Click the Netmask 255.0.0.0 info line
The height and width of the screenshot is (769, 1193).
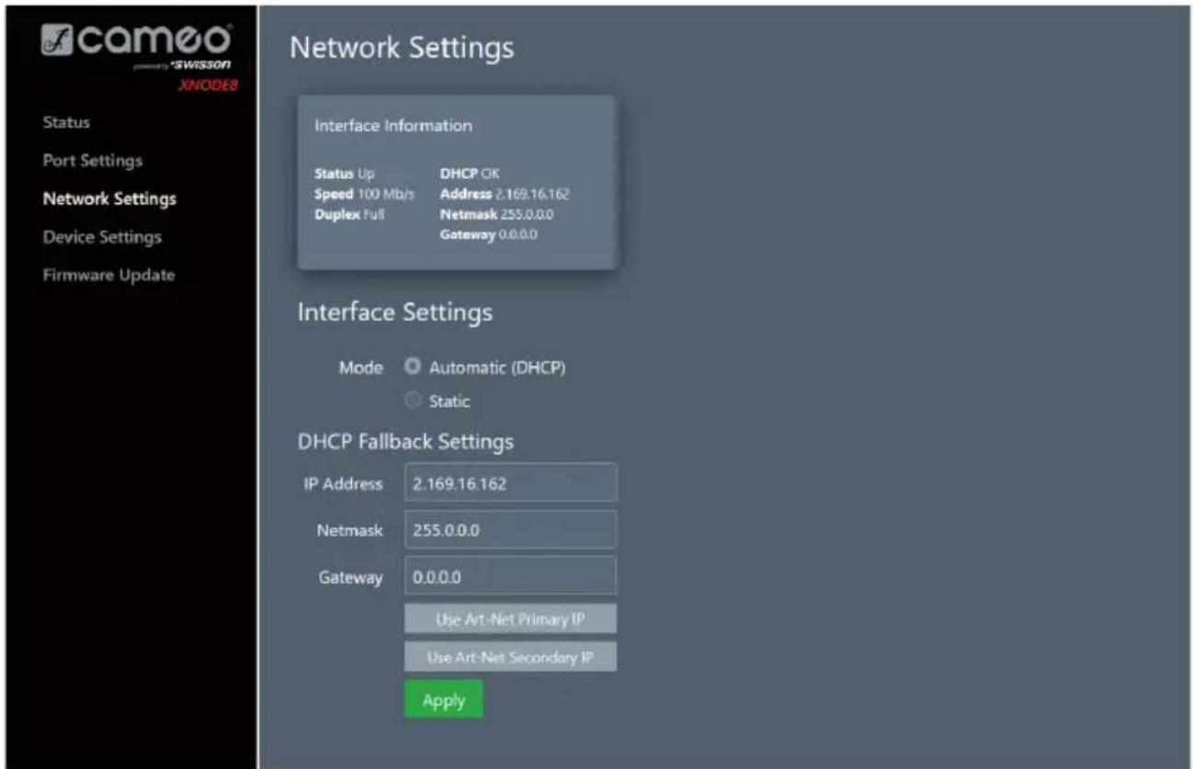pyautogui.click(x=497, y=214)
